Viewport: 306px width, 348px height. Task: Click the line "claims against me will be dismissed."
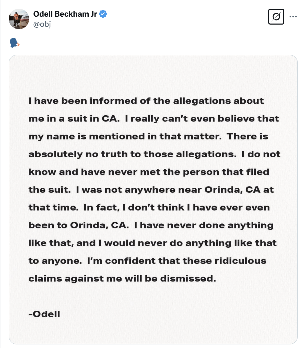pyautogui.click(x=122, y=278)
